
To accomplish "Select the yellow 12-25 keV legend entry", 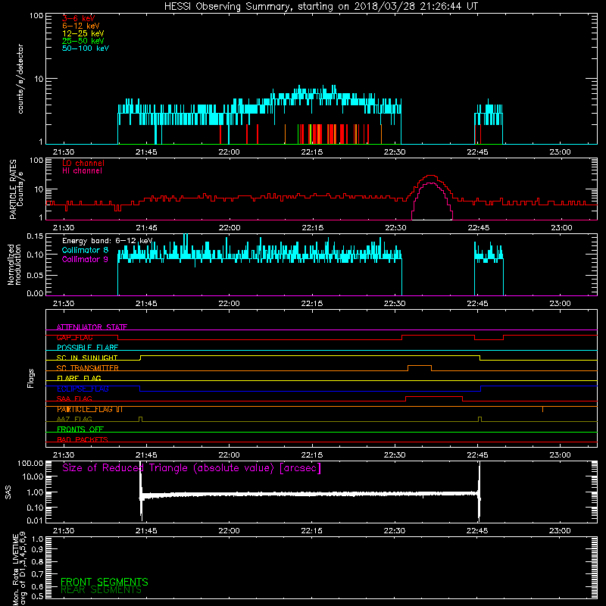I will pos(83,33).
